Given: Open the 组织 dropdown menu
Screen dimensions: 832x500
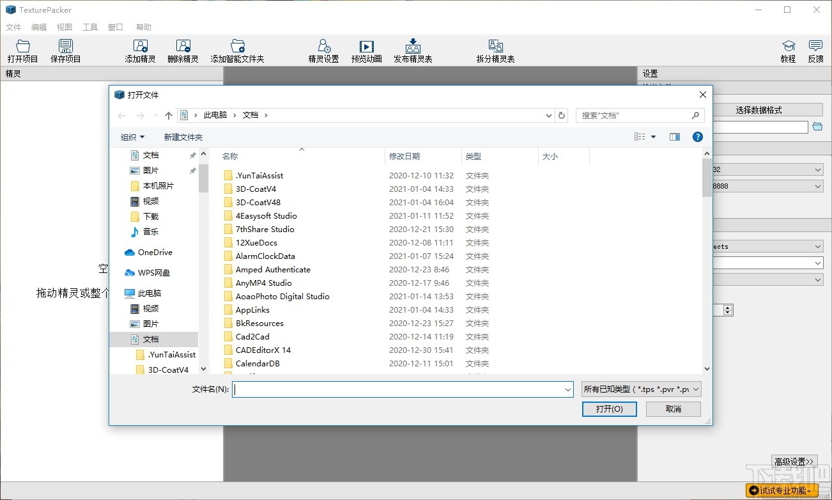Looking at the screenshot, I should (132, 137).
